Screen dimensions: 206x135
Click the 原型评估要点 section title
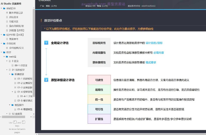coord(53,21)
